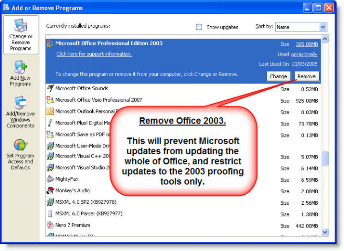Click the 925.00MB size value

(x=307, y=101)
